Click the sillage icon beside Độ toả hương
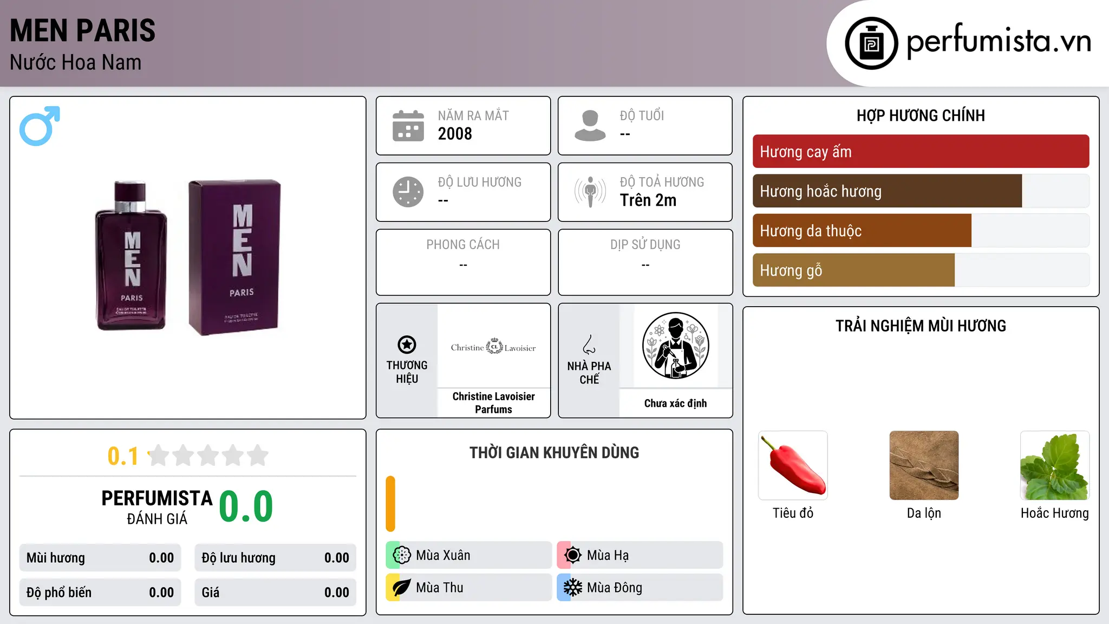This screenshot has width=1109, height=624. (590, 192)
